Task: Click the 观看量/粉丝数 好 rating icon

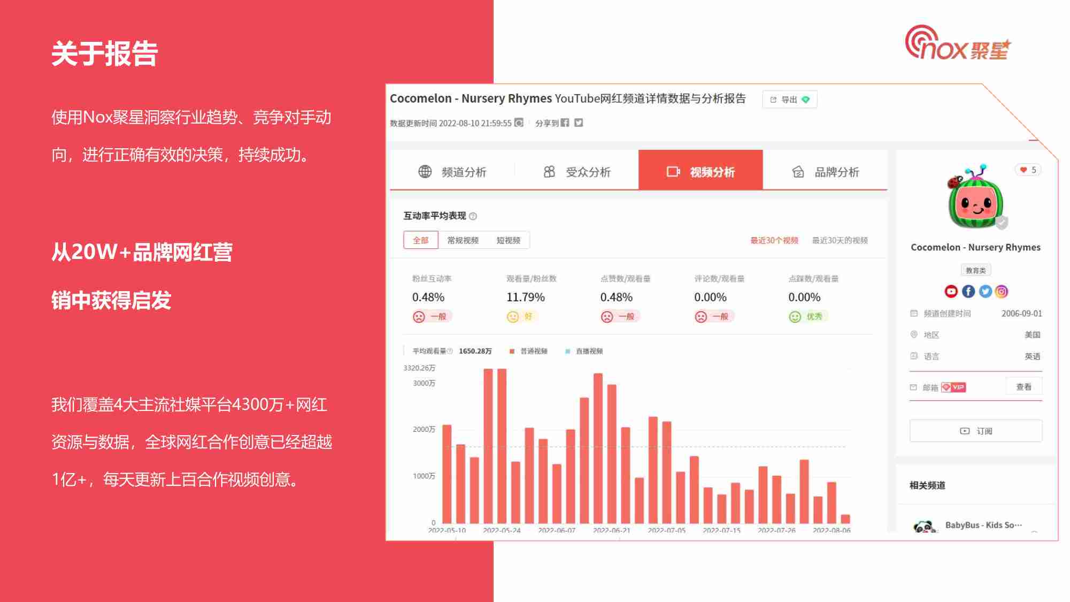Action: pyautogui.click(x=513, y=317)
